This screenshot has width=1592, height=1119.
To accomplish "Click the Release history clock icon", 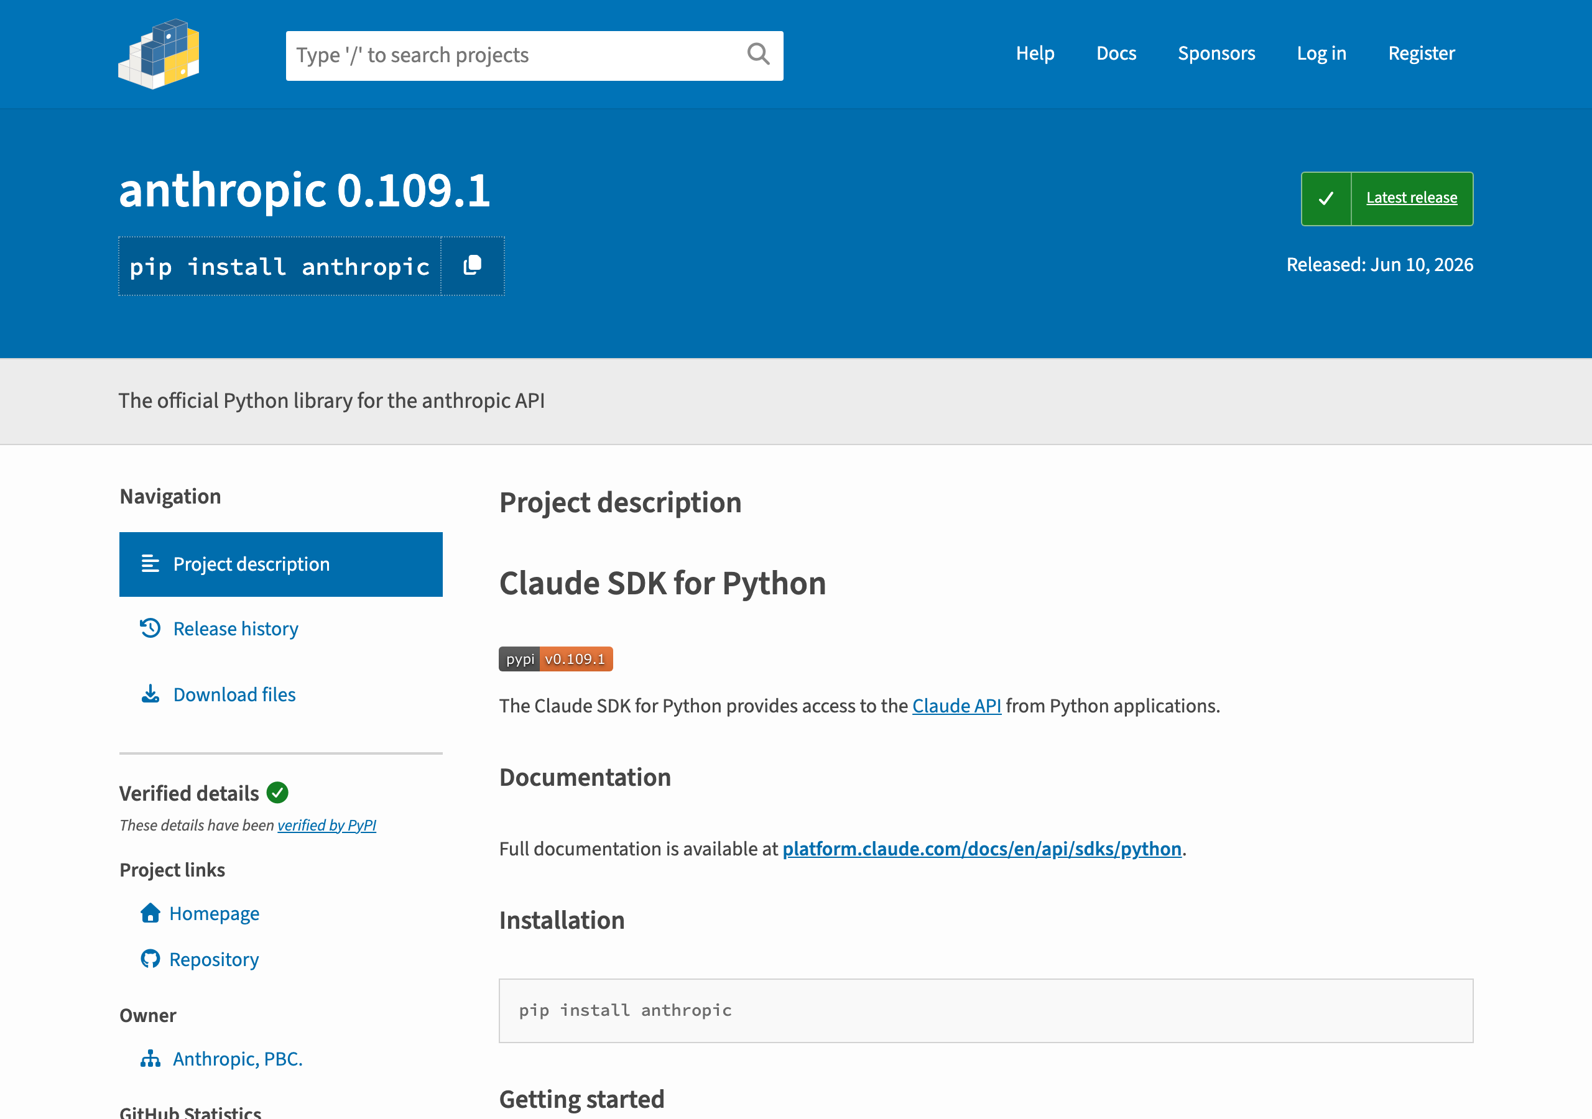I will (x=150, y=628).
